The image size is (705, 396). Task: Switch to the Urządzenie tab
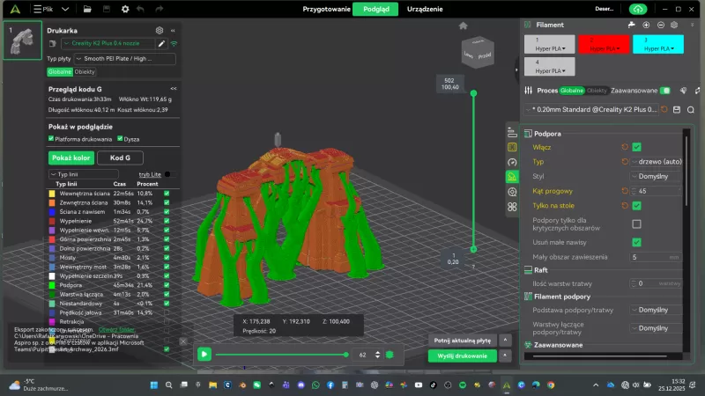point(425,9)
